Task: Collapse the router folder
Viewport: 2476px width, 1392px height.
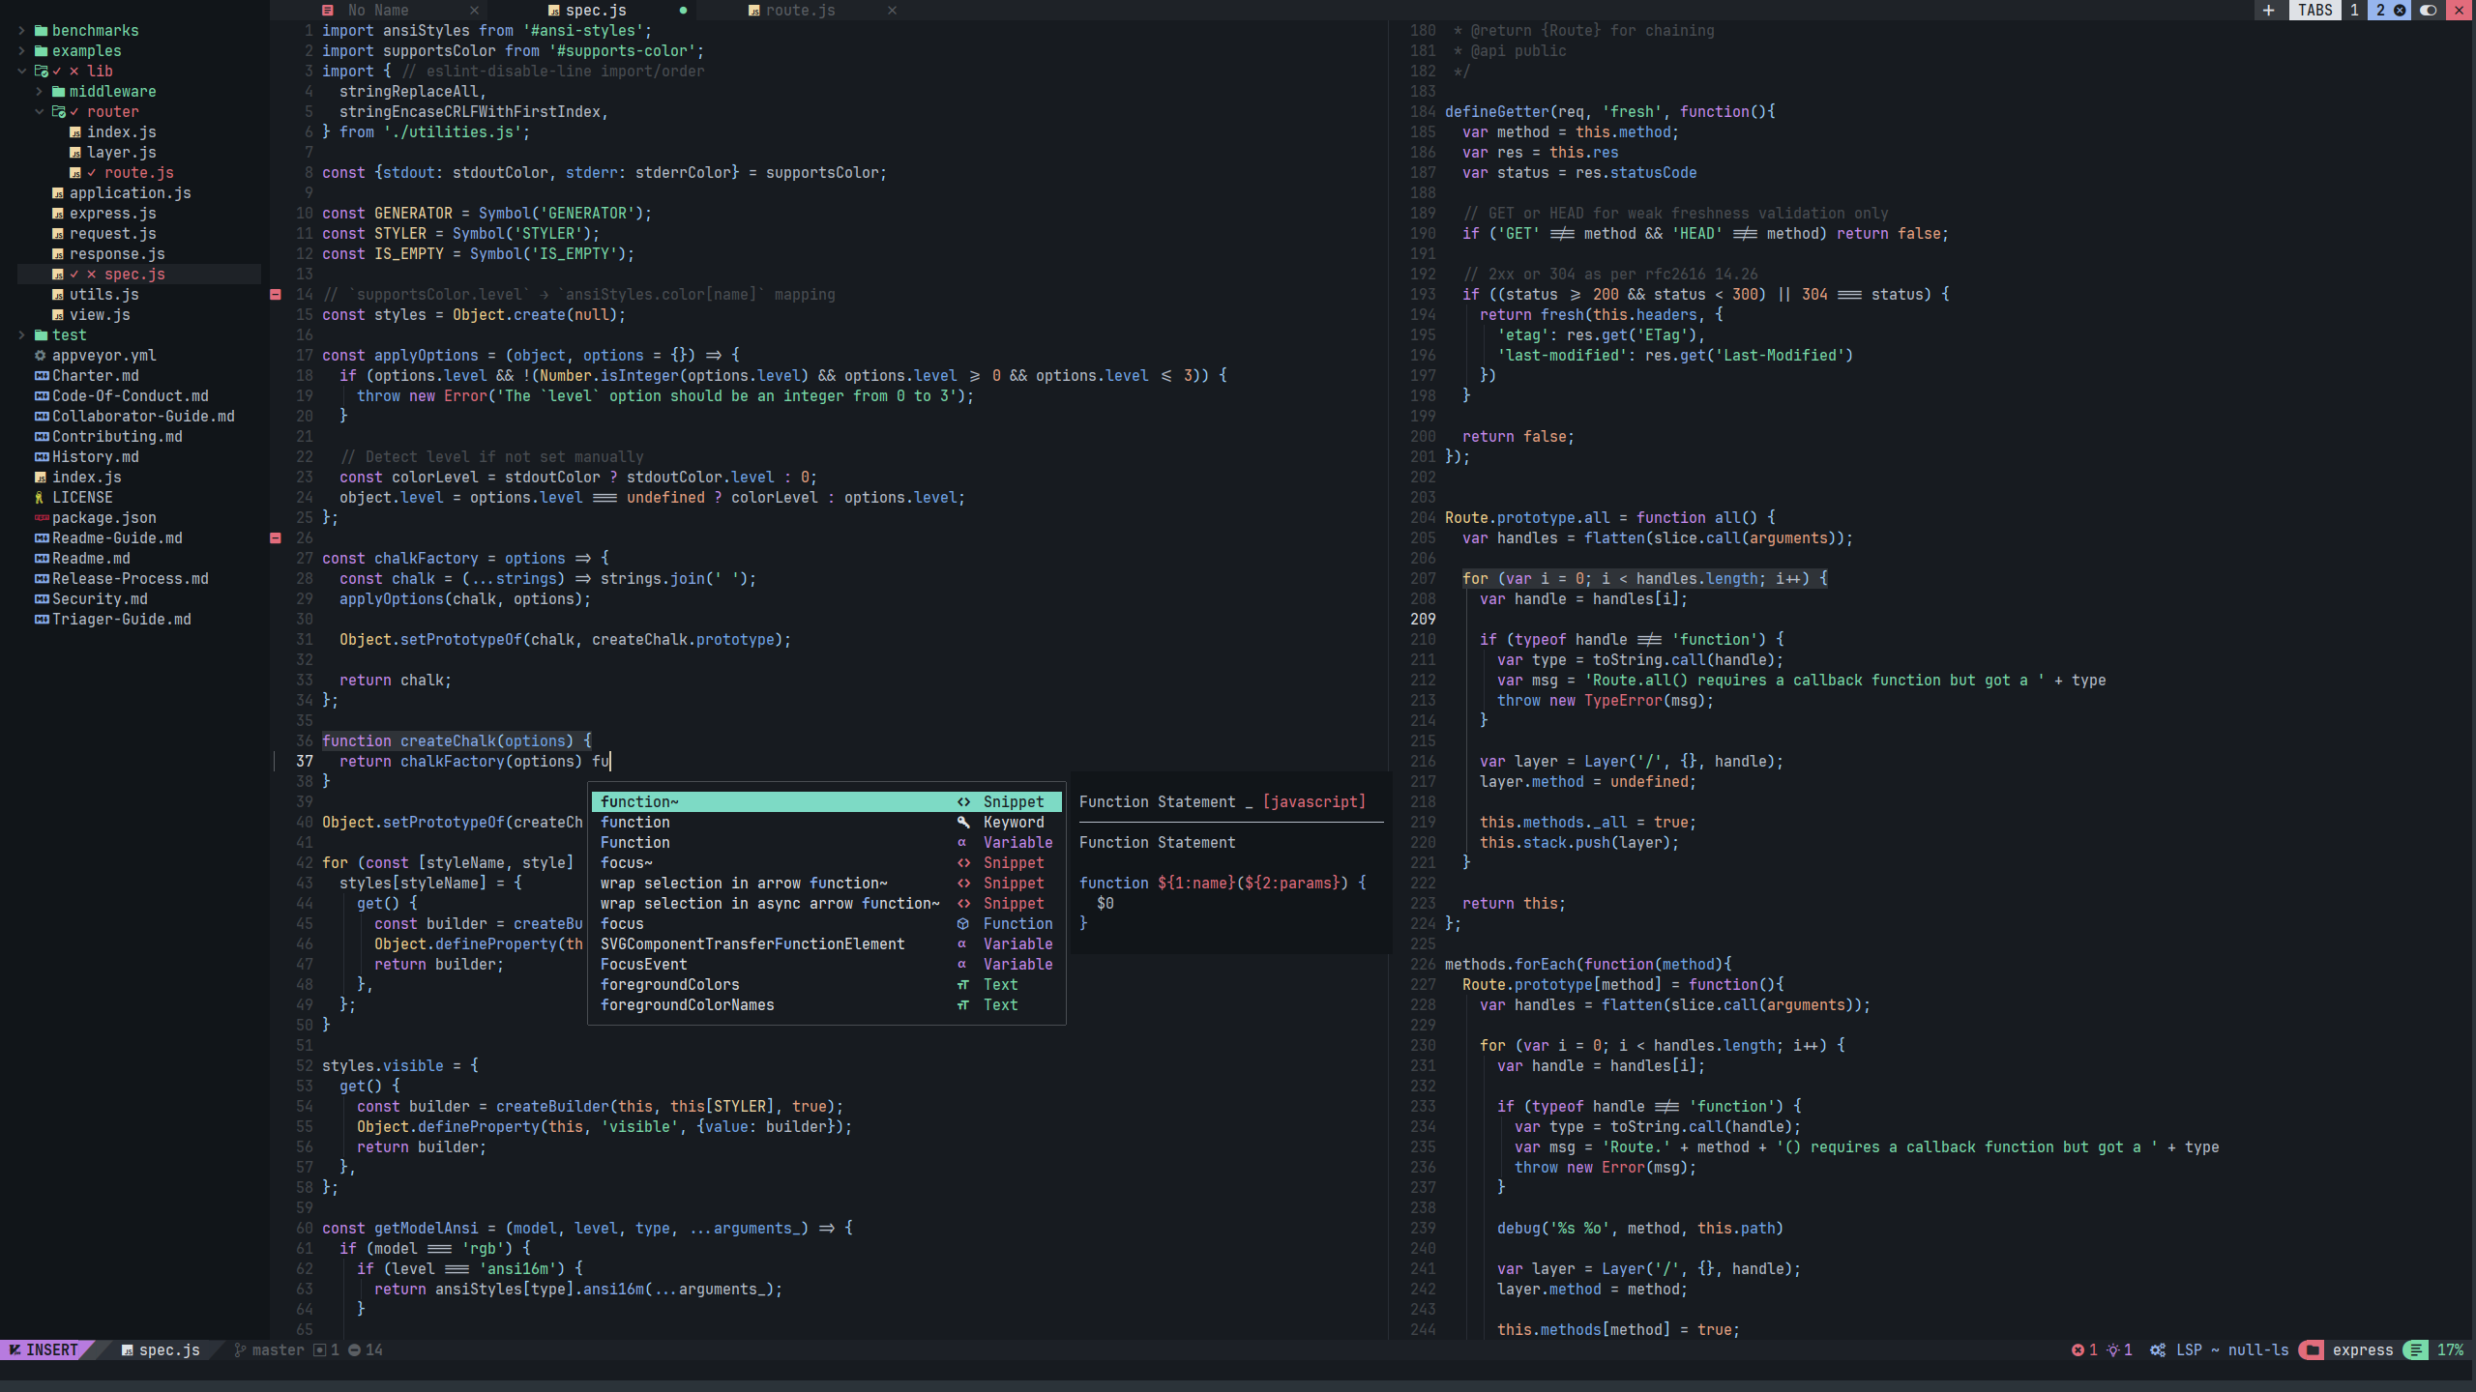Action: point(39,112)
